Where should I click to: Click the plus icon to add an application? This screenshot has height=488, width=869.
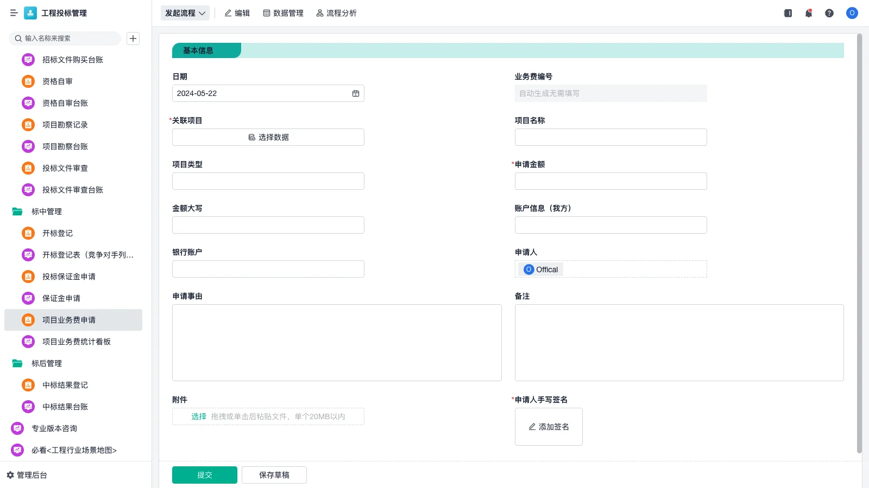[133, 38]
